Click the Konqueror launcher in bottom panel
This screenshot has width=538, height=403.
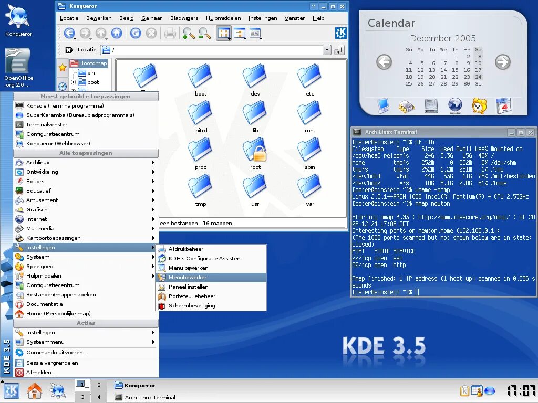point(57,390)
